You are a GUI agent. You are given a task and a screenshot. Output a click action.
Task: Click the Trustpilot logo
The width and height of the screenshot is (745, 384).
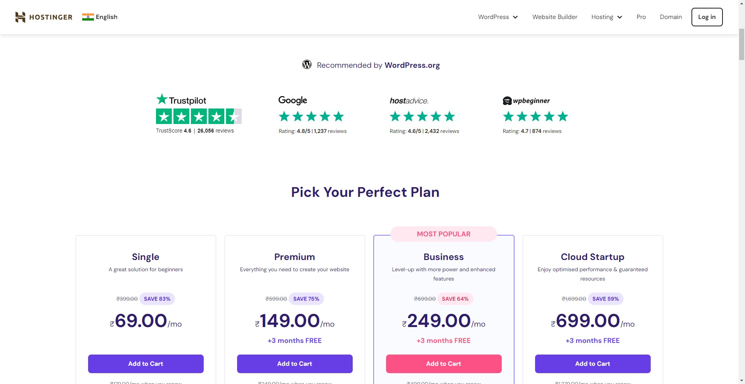[181, 100]
